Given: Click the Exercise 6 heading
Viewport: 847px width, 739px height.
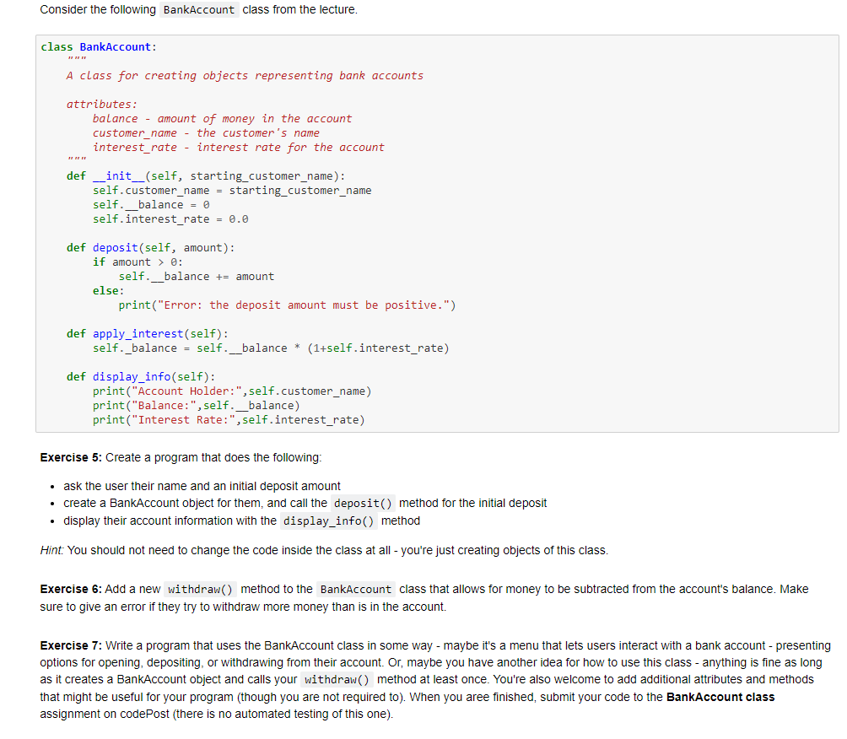Looking at the screenshot, I should (71, 590).
